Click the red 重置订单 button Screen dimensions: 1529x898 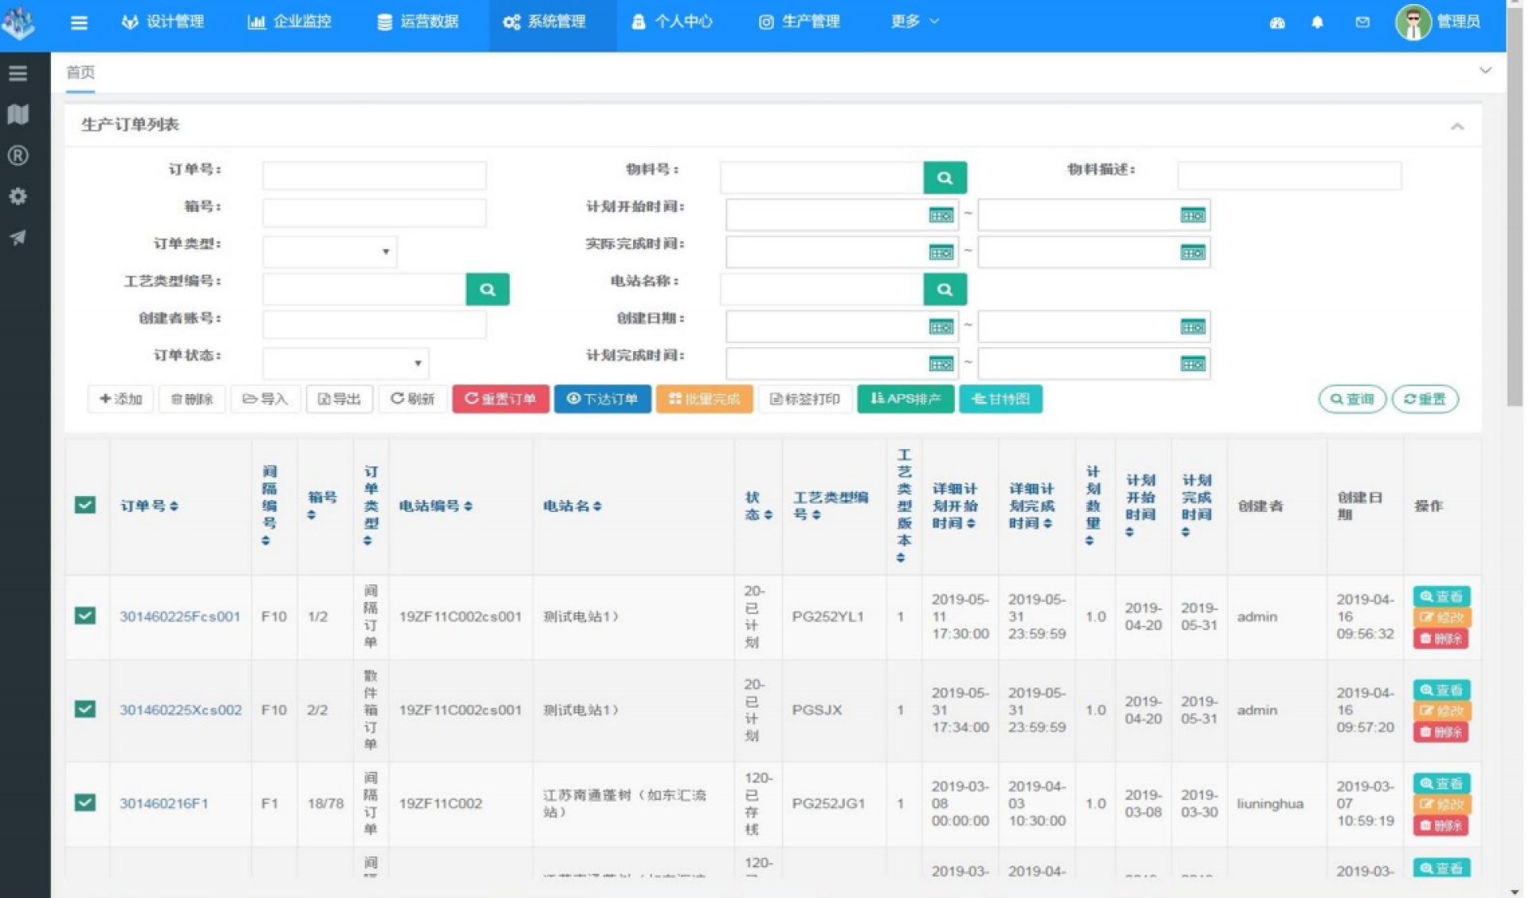click(500, 399)
